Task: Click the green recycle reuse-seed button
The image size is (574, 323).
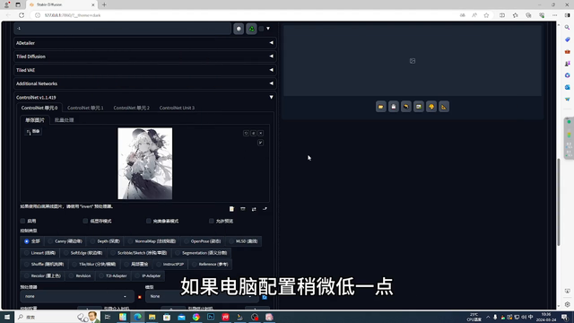Action: coord(251,29)
